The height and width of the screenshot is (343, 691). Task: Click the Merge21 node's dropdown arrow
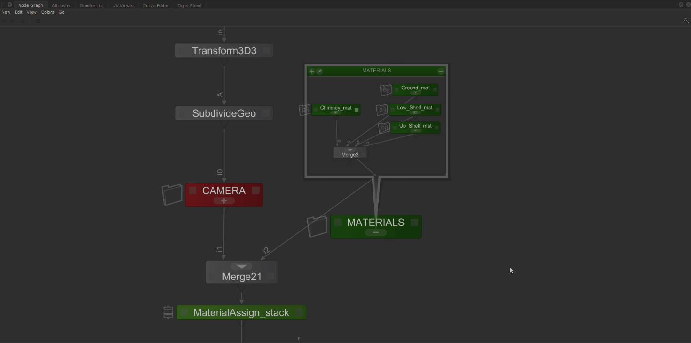pyautogui.click(x=241, y=267)
